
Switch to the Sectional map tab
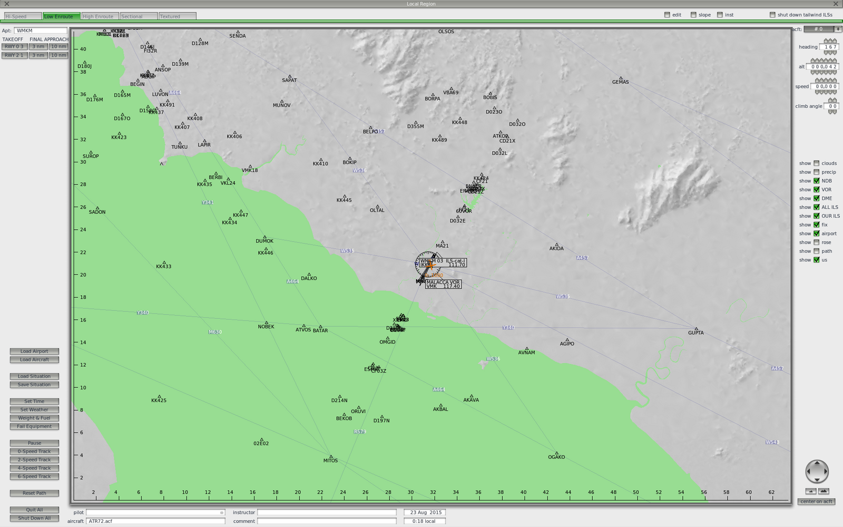(138, 16)
